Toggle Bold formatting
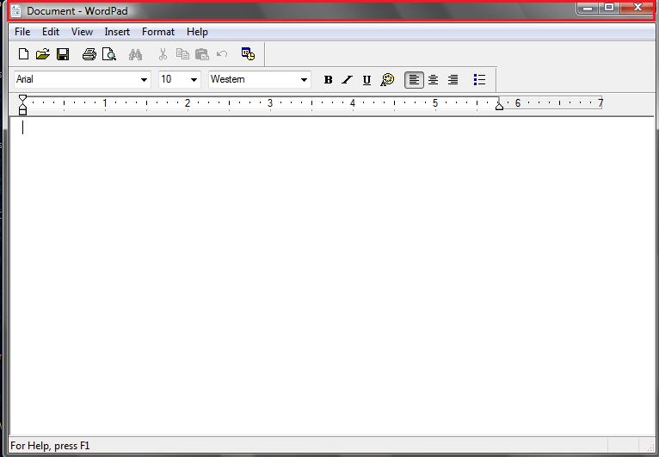659x457 pixels. pyautogui.click(x=328, y=80)
